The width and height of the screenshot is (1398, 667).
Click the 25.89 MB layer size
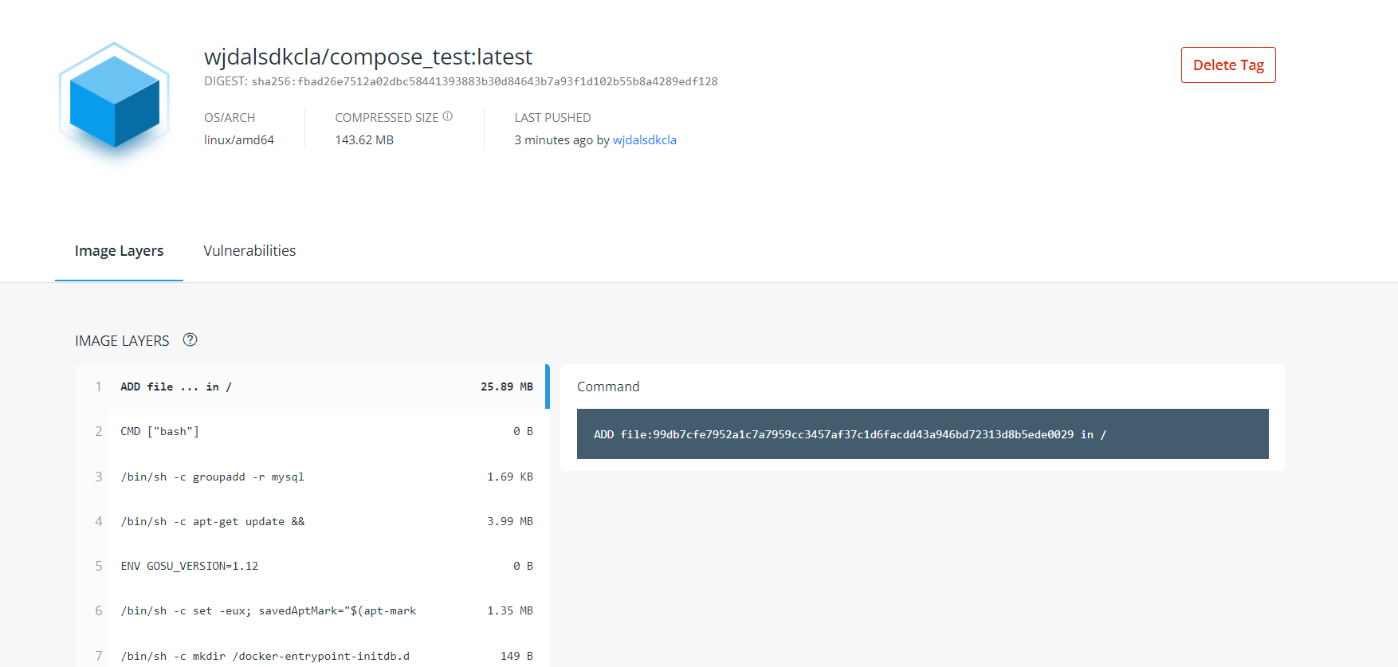coord(507,386)
